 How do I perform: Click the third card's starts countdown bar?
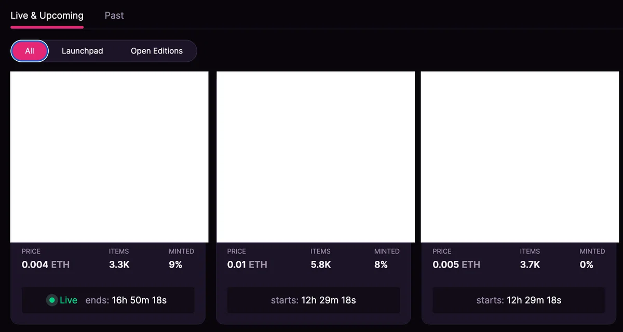[x=519, y=300]
